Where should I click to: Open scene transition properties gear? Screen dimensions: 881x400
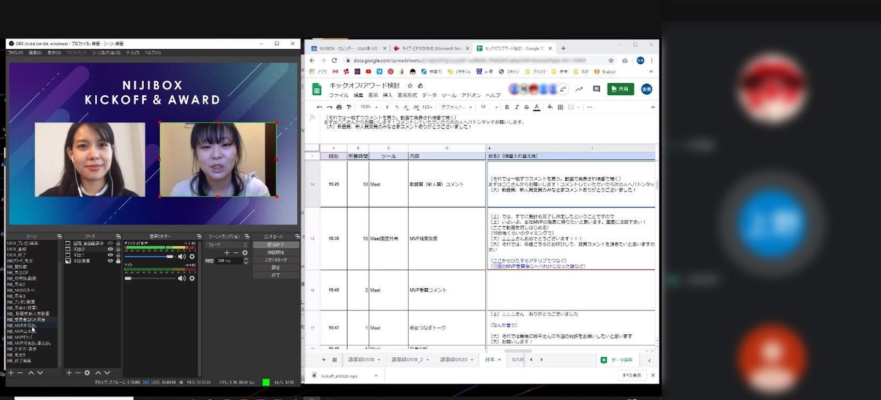(x=245, y=253)
